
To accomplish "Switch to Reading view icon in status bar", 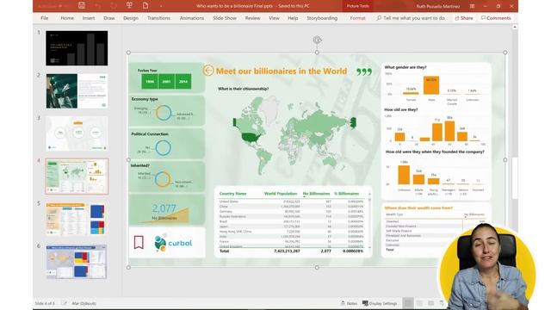I will pos(431,303).
